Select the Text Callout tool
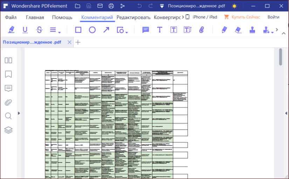This screenshot has height=179, width=289. coord(188,30)
